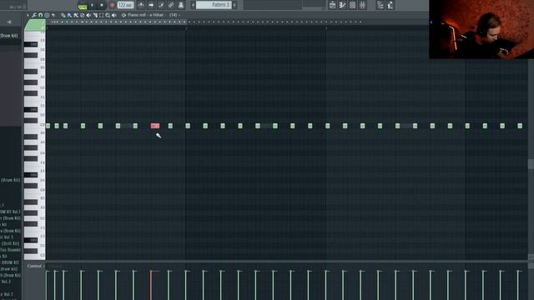Start playback with the Play button
This screenshot has height=300, width=534.
(92, 5)
